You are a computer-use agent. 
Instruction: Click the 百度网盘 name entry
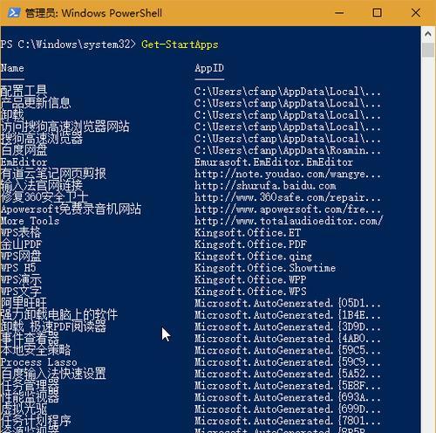[24, 150]
